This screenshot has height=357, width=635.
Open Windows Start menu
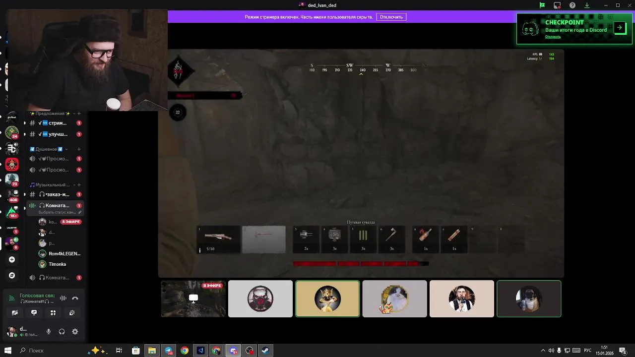tap(7, 351)
